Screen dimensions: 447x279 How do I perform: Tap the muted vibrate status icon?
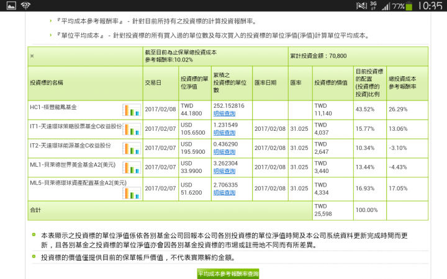(x=361, y=6)
